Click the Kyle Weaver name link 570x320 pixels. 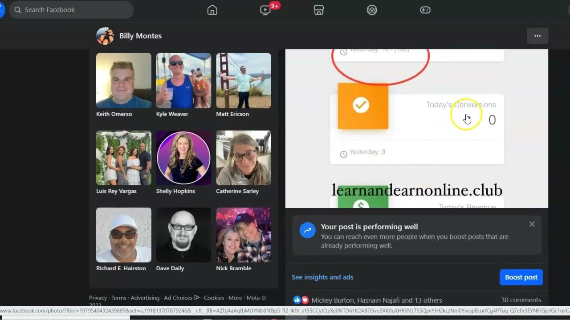tap(172, 114)
